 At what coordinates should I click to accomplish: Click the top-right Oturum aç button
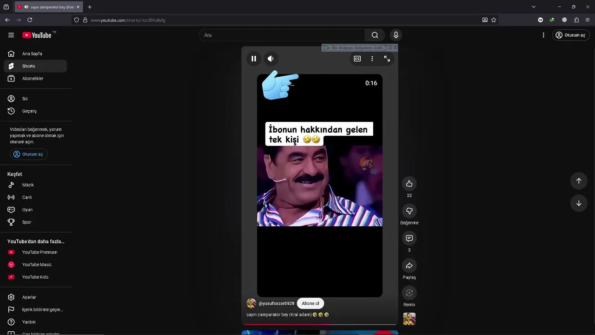click(x=570, y=35)
